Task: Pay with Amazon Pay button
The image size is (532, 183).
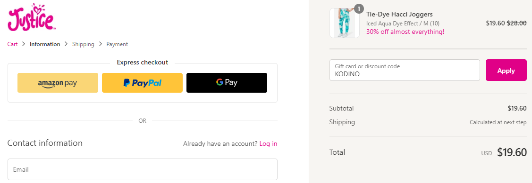Action: tap(58, 83)
